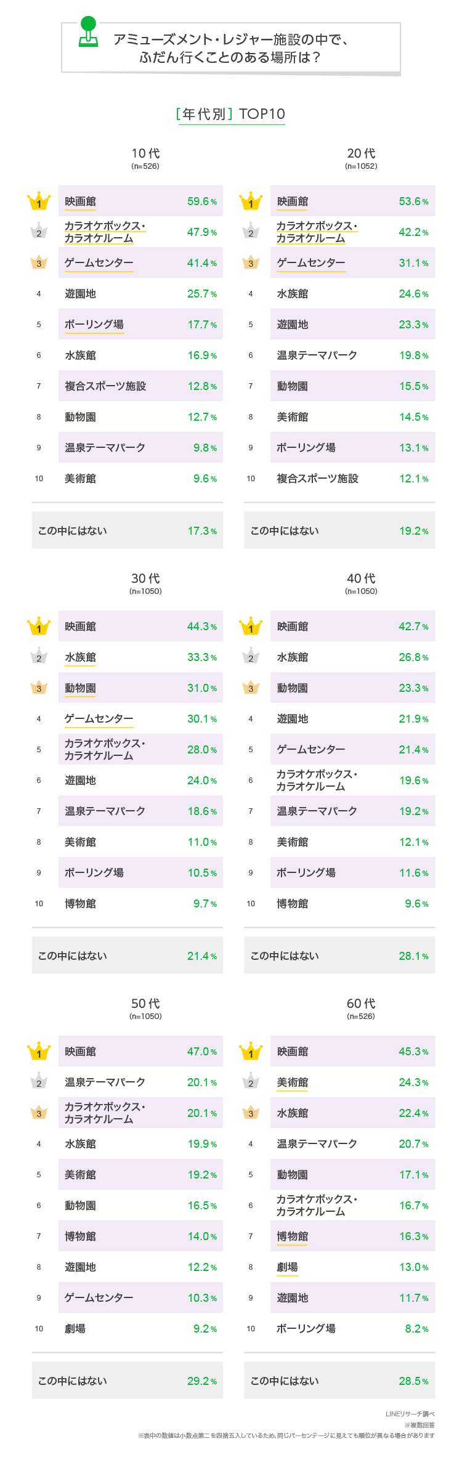Click the [年代別] TOP10 heading
Viewport: 462px width, 1457px height.
pyautogui.click(x=231, y=114)
